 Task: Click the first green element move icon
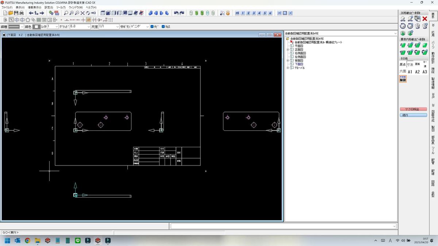tap(403, 45)
